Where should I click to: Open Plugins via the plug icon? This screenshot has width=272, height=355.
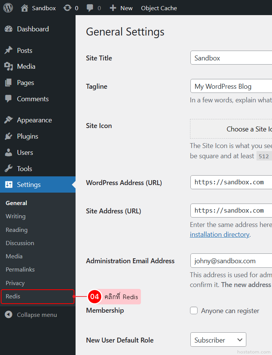coord(9,136)
